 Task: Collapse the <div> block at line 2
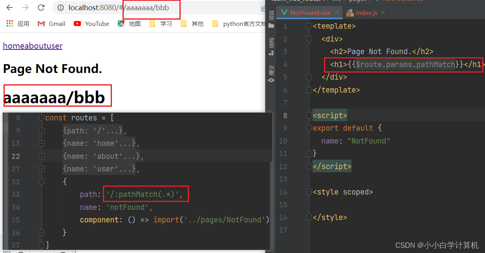309,39
